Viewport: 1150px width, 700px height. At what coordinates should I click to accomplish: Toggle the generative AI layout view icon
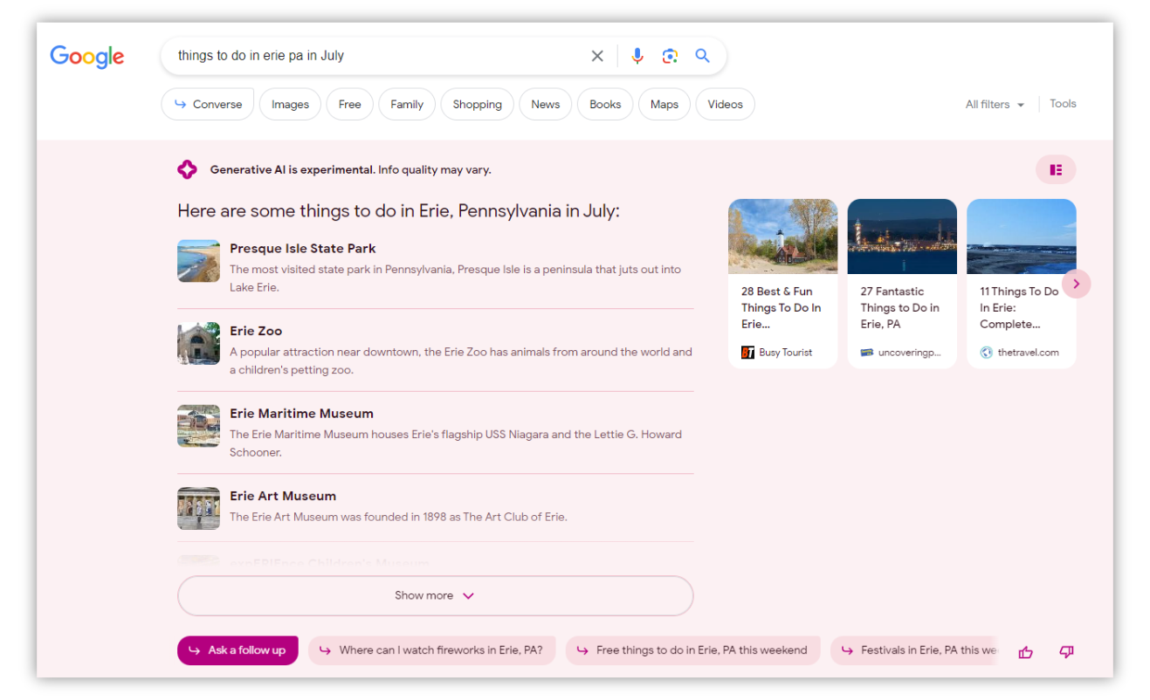point(1056,169)
